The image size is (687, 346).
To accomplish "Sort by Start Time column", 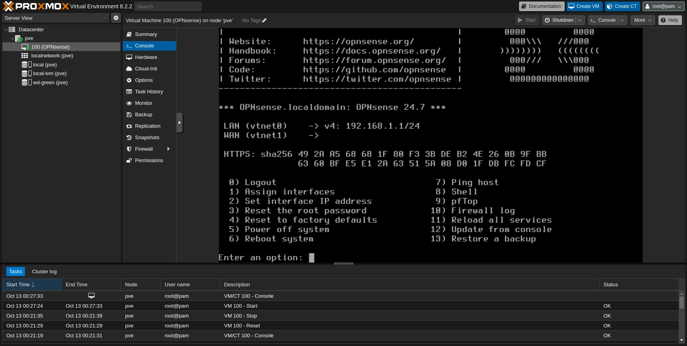I will (32, 285).
